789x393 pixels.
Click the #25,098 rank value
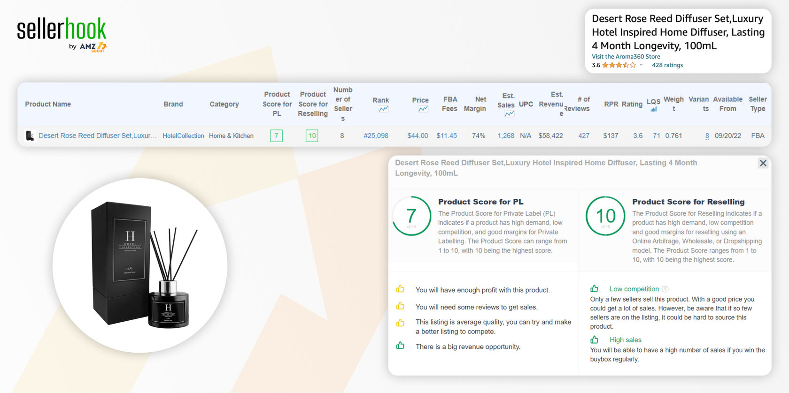tap(376, 136)
